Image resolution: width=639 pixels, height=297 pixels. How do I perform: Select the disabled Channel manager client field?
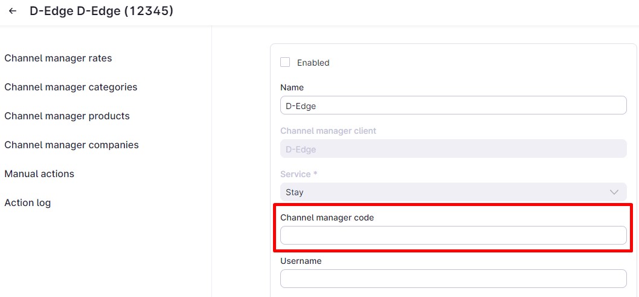[x=453, y=149]
